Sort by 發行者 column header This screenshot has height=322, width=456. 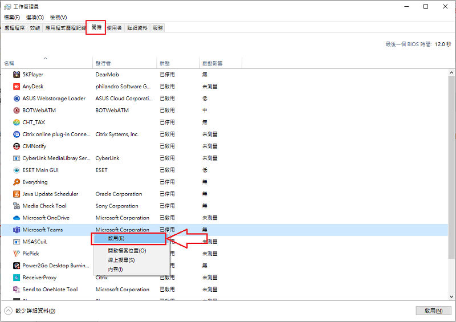(124, 63)
